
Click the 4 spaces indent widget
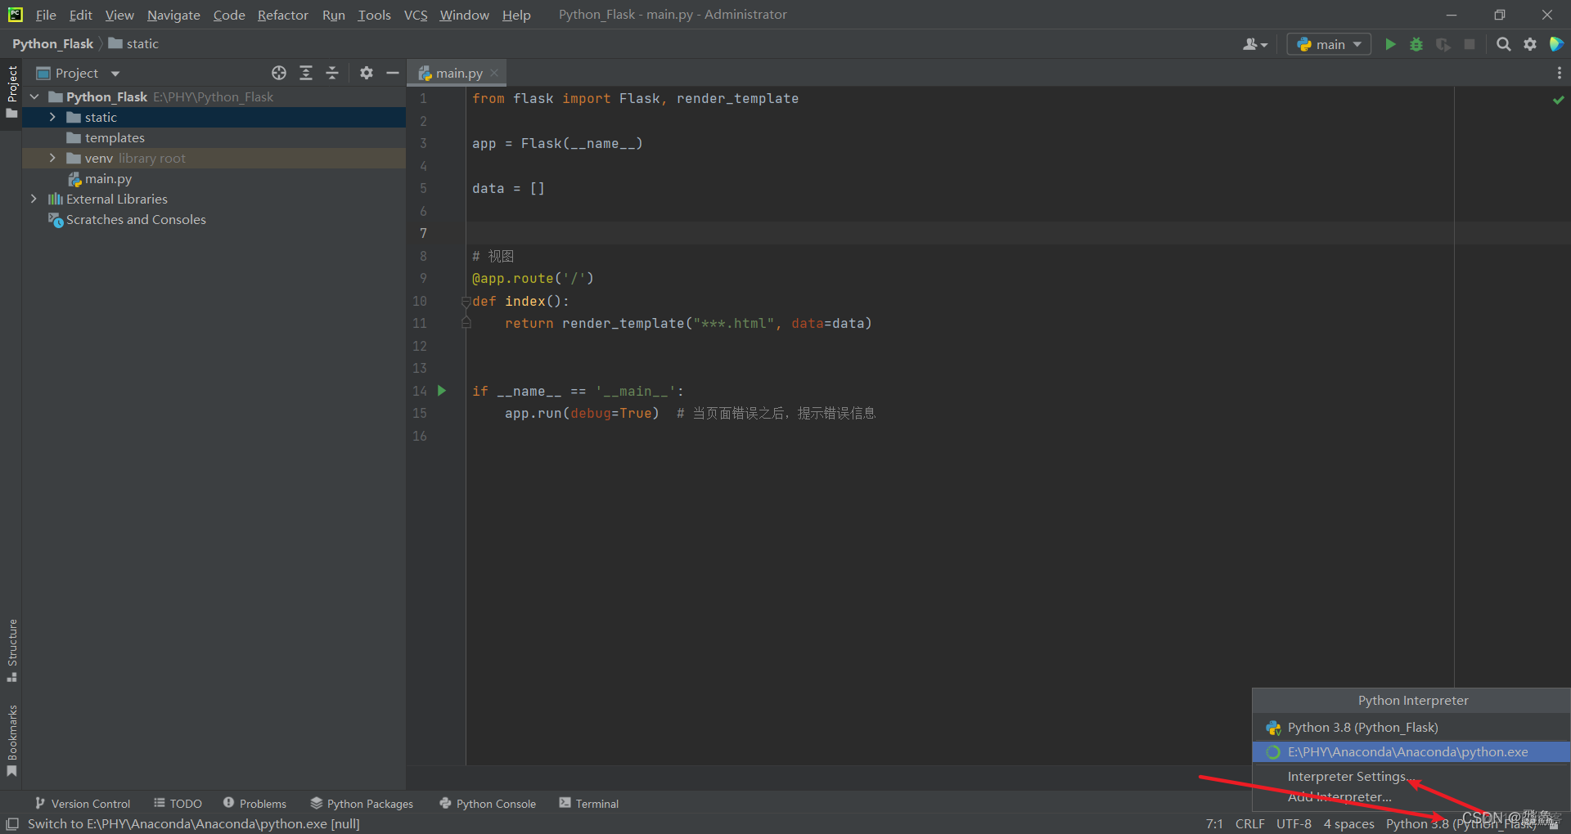point(1348,823)
